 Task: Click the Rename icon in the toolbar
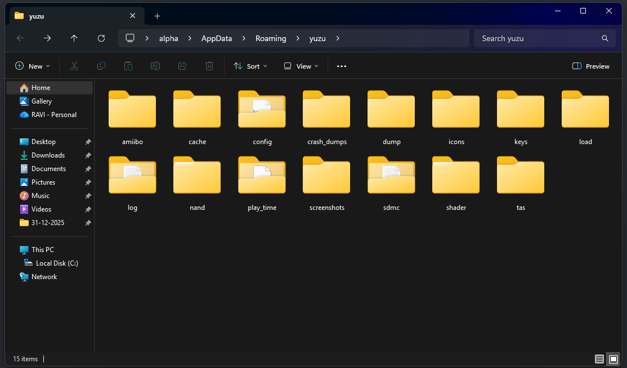pos(155,66)
